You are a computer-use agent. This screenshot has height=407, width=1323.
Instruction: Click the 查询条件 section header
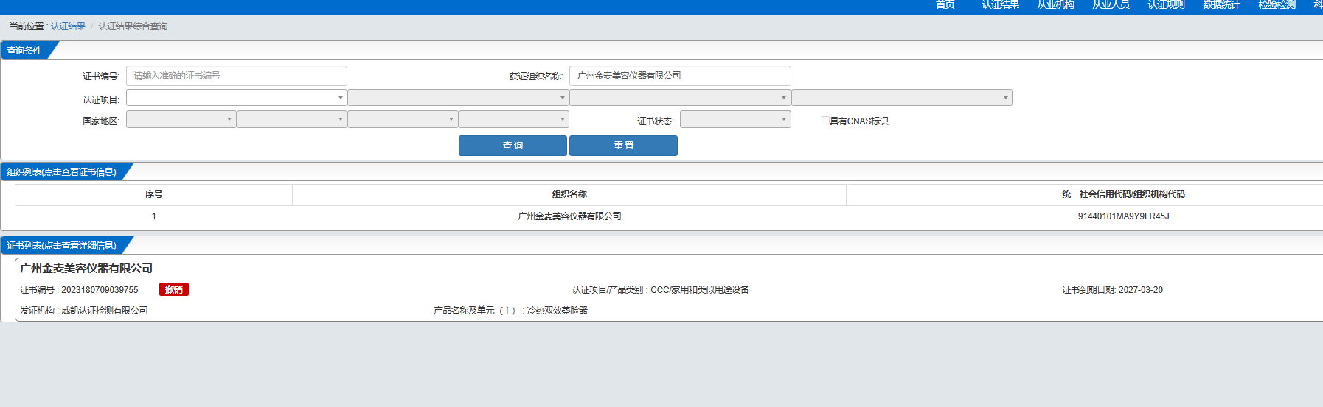(x=24, y=51)
